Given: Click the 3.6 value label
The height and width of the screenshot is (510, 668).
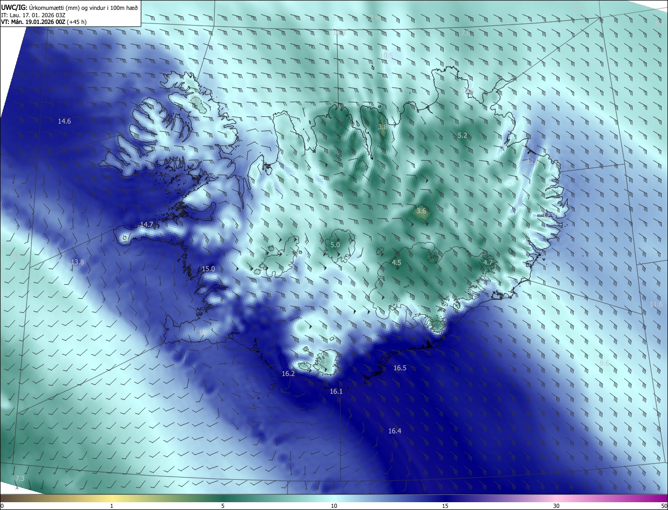Looking at the screenshot, I should point(422,211).
